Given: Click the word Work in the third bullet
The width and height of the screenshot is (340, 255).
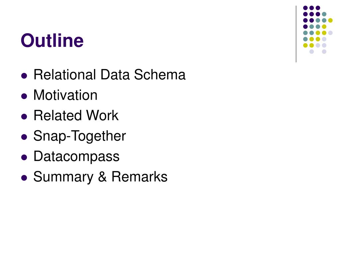Looking at the screenshot, I should (x=102, y=115).
